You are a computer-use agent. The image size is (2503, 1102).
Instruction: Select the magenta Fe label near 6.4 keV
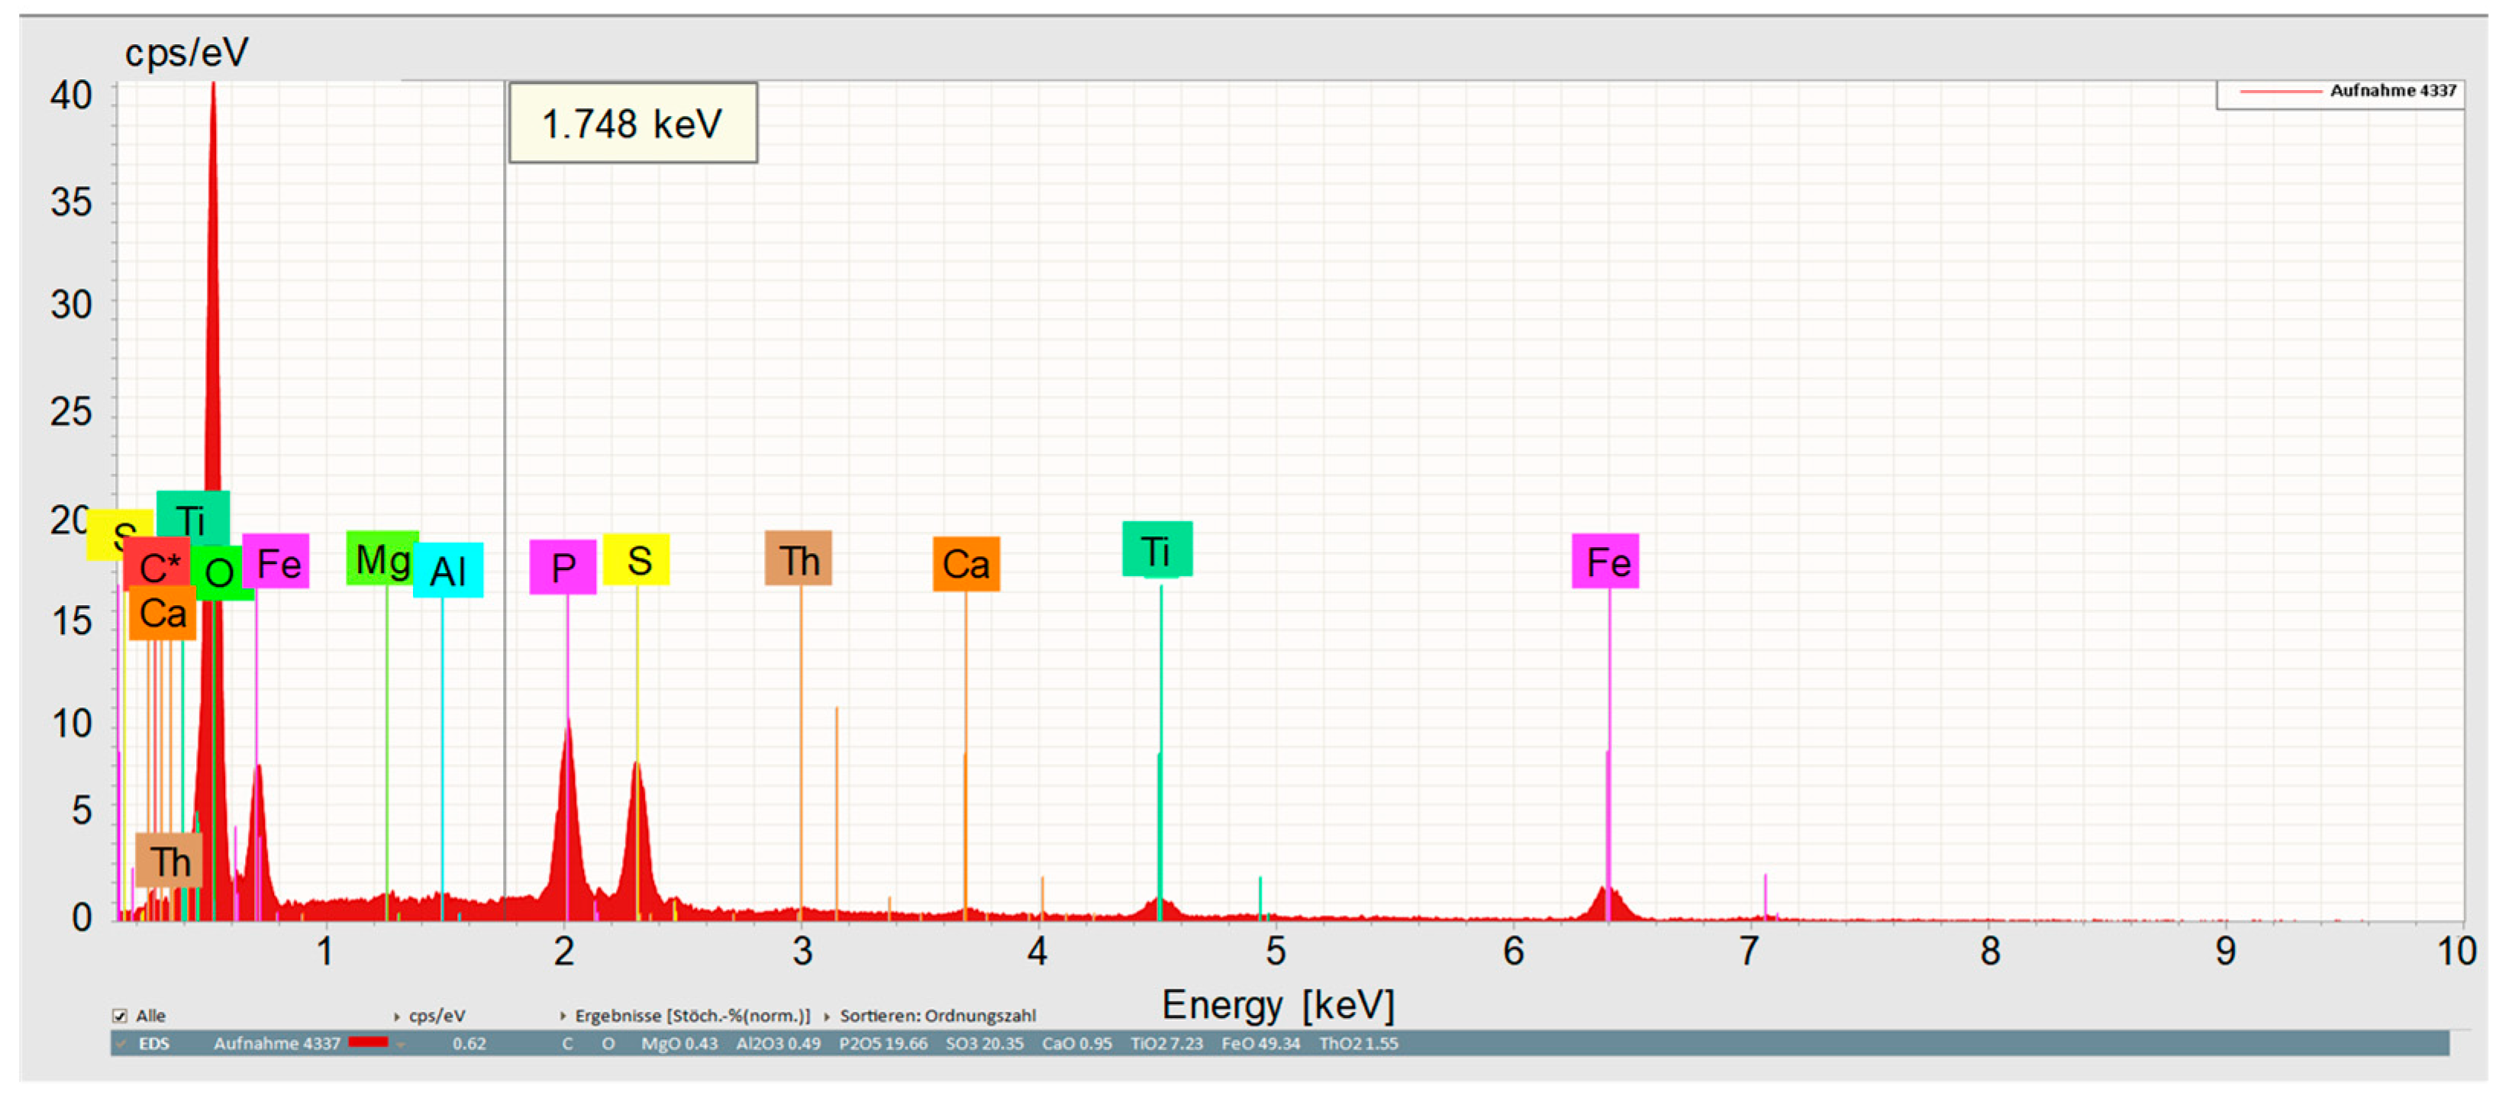1605,562
